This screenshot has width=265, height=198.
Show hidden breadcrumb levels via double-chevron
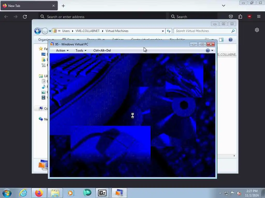59,31
